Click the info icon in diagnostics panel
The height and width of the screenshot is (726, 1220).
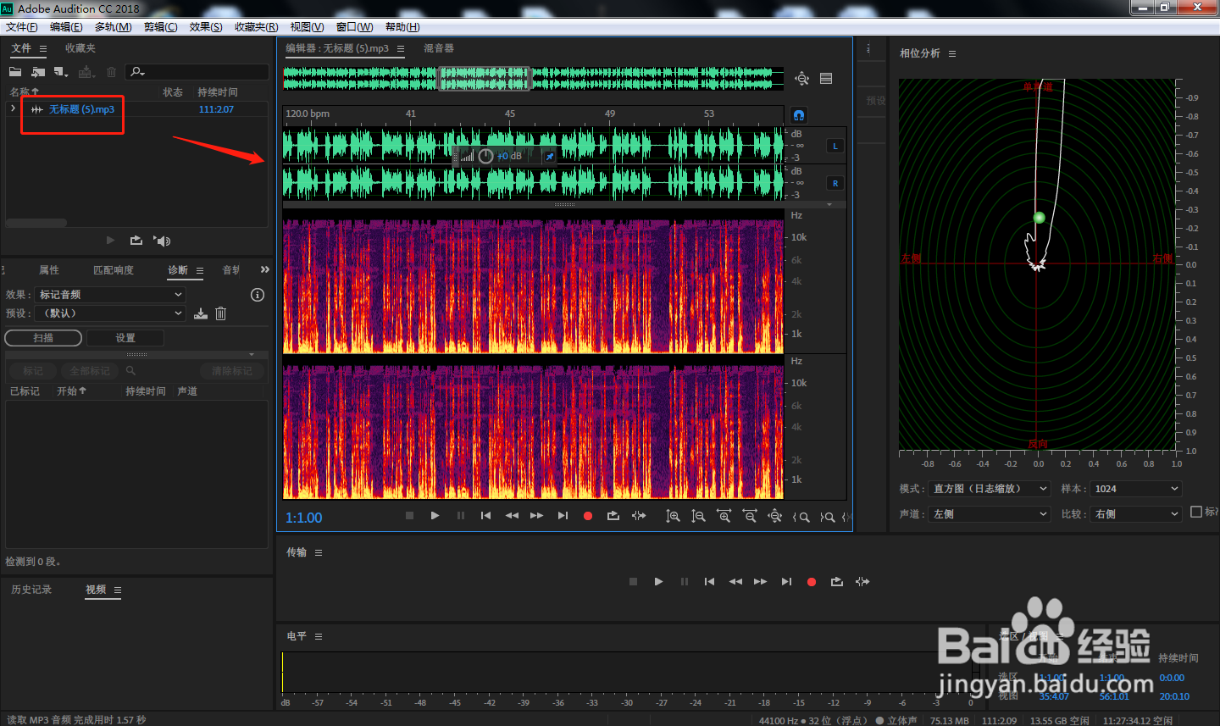258,295
